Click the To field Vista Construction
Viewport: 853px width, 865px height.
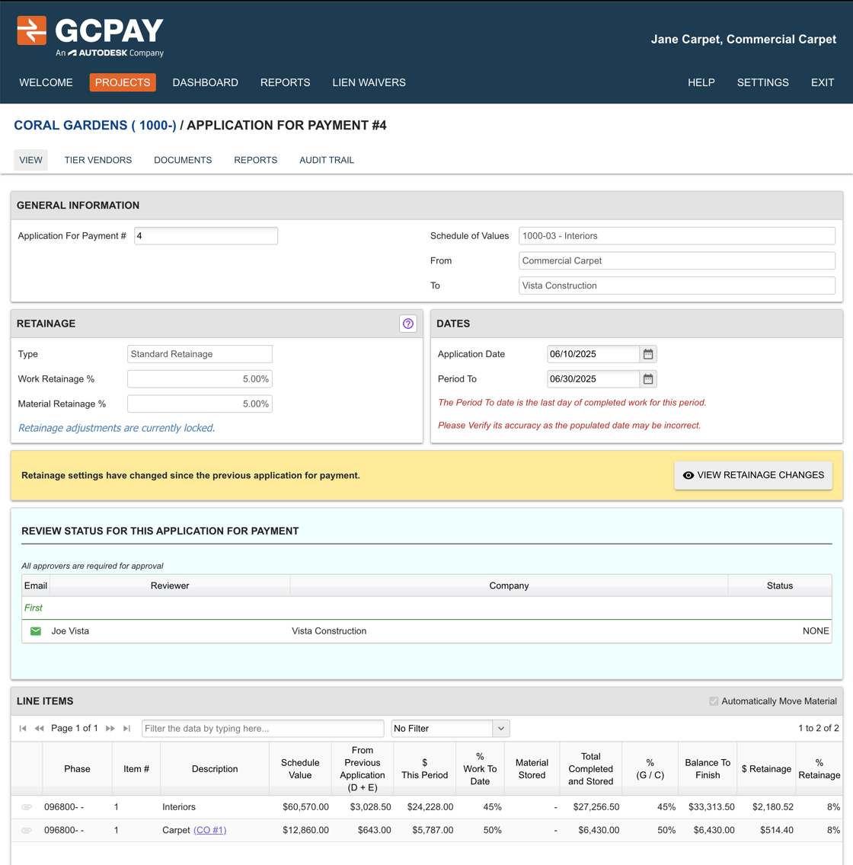pyautogui.click(x=677, y=286)
